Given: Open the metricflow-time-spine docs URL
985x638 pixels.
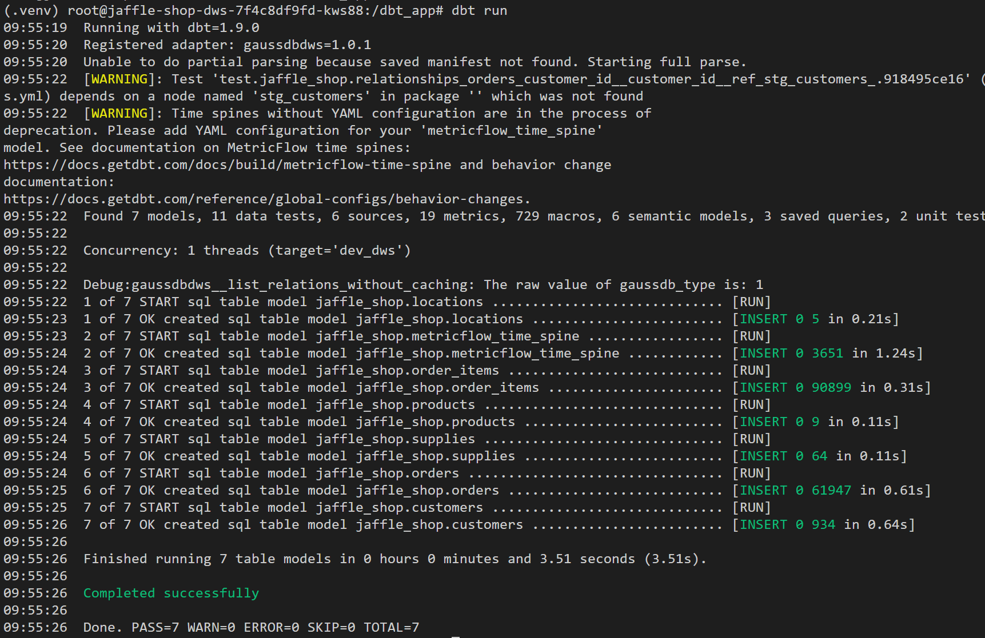Looking at the screenshot, I should pyautogui.click(x=228, y=165).
